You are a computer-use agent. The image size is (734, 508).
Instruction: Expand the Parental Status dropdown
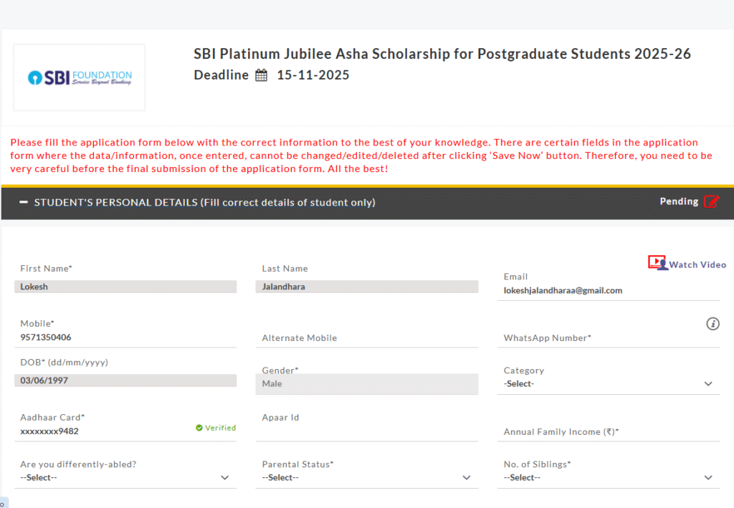(366, 477)
